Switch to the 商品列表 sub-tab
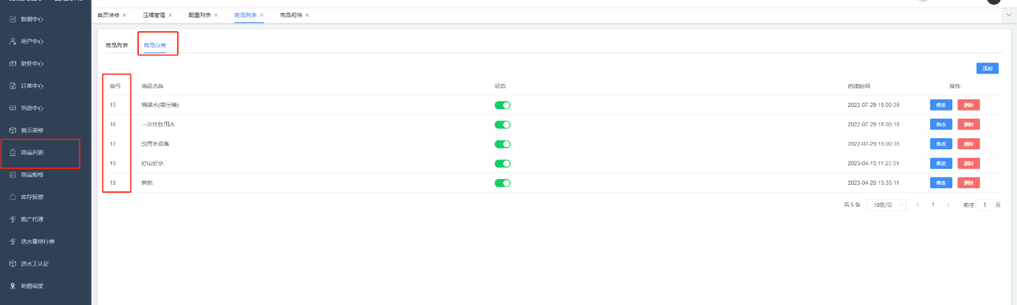 click(x=117, y=46)
